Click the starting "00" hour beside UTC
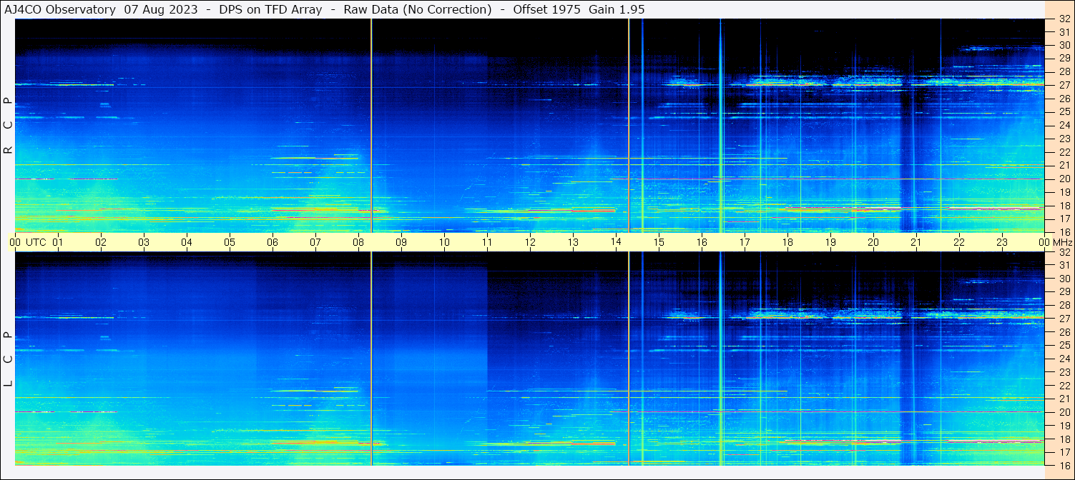The image size is (1075, 480). coord(15,242)
